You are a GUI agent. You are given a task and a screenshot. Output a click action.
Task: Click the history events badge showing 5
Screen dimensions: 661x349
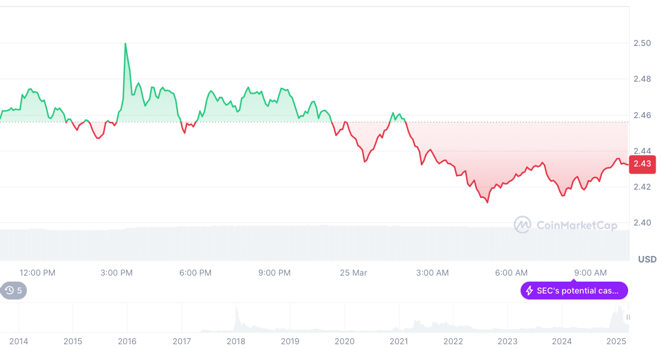[x=14, y=291]
